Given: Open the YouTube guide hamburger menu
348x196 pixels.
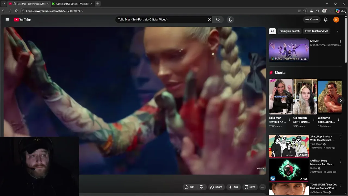Looking at the screenshot, I should point(7,20).
